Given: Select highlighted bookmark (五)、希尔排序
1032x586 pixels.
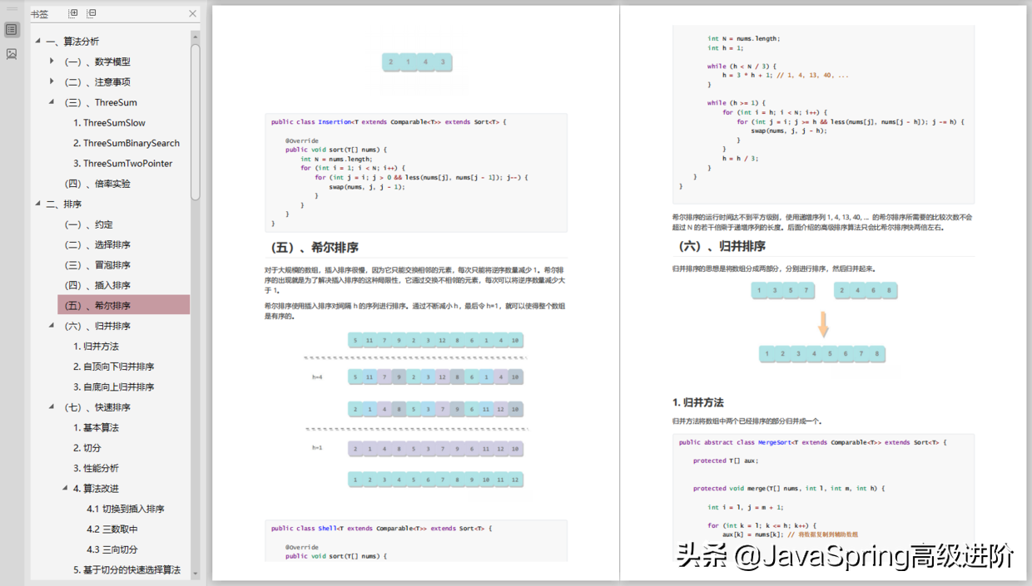Looking at the screenshot, I should click(x=124, y=305).
